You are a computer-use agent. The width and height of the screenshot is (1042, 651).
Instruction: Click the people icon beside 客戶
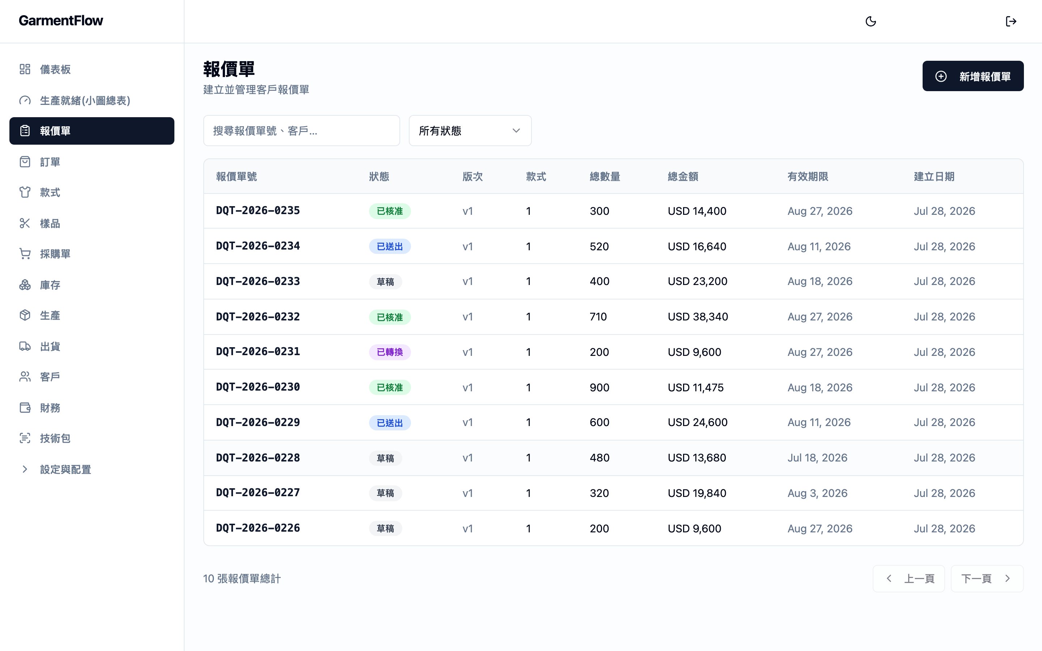[x=25, y=377]
